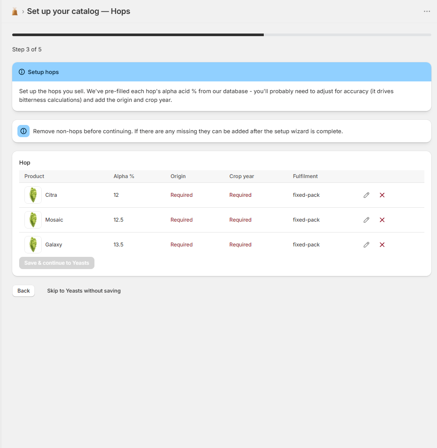Click Mosaic's alpha value 12.5
The height and width of the screenshot is (448, 437).
pyautogui.click(x=118, y=220)
